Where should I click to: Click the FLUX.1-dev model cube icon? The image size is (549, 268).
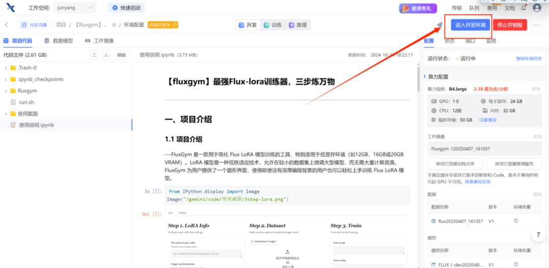click(434, 264)
